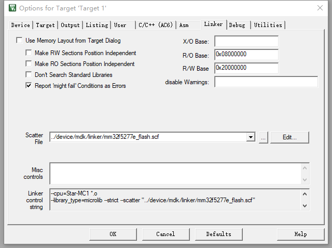Go to the Output tab
332x248 pixels.
[x=71, y=25]
